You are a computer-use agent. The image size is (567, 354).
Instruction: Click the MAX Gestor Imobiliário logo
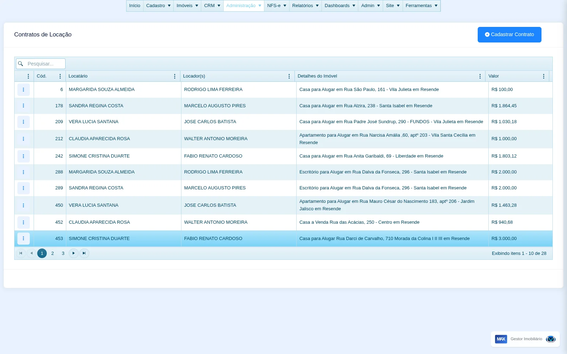coord(501,339)
